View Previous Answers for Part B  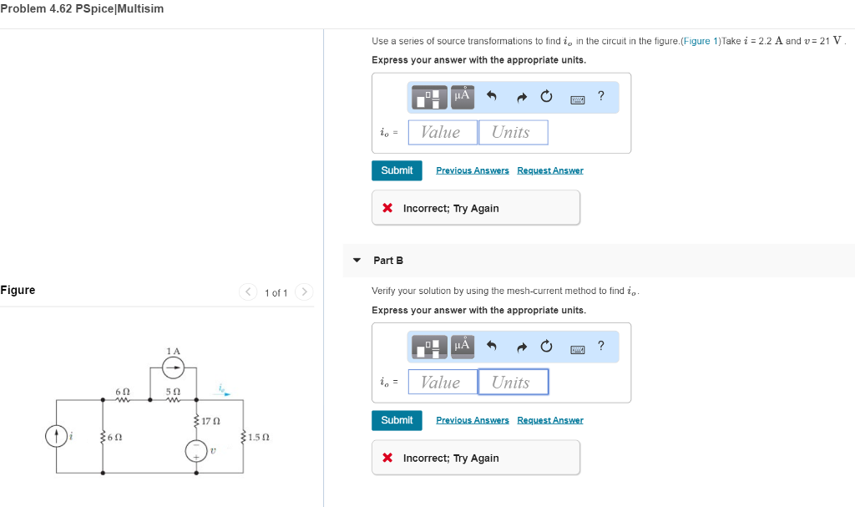pyautogui.click(x=472, y=419)
